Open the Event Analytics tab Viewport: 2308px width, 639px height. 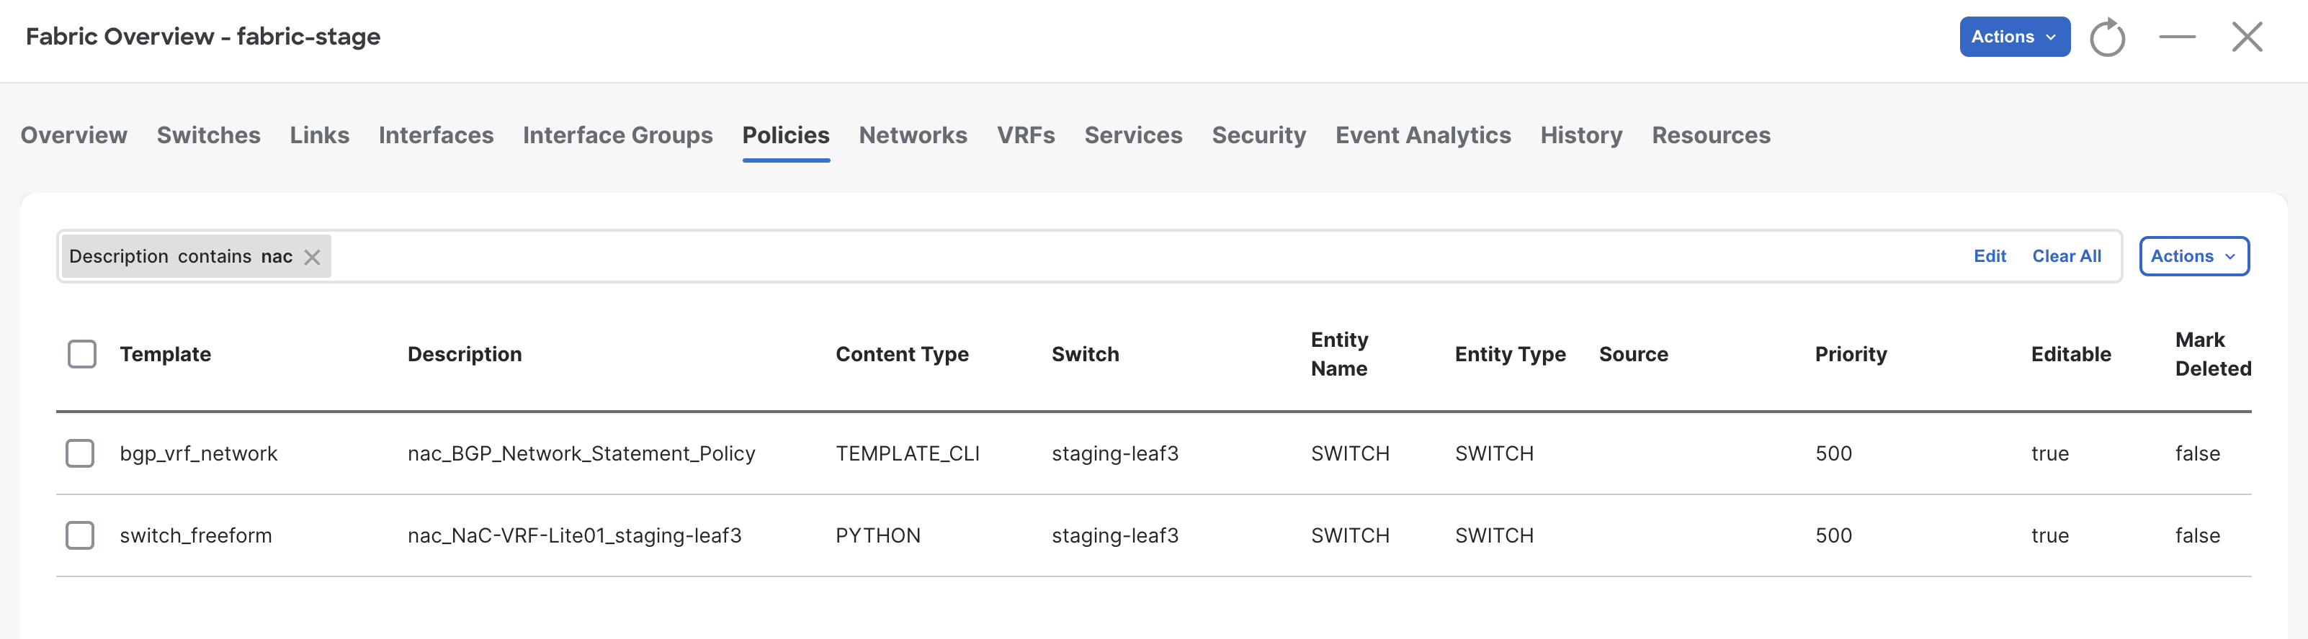point(1423,135)
